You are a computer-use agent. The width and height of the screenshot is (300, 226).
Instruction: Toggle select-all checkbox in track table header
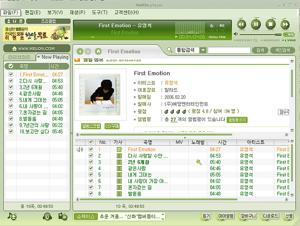(91, 142)
